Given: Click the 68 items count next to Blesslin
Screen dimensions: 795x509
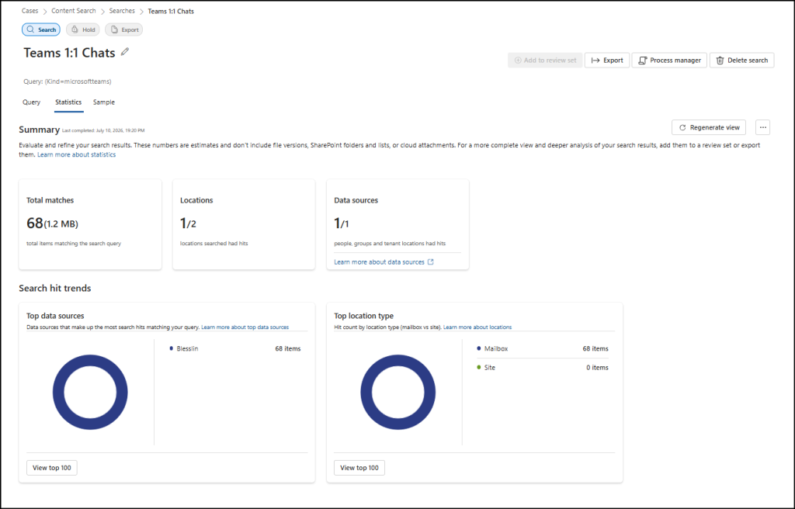Looking at the screenshot, I should (x=288, y=349).
